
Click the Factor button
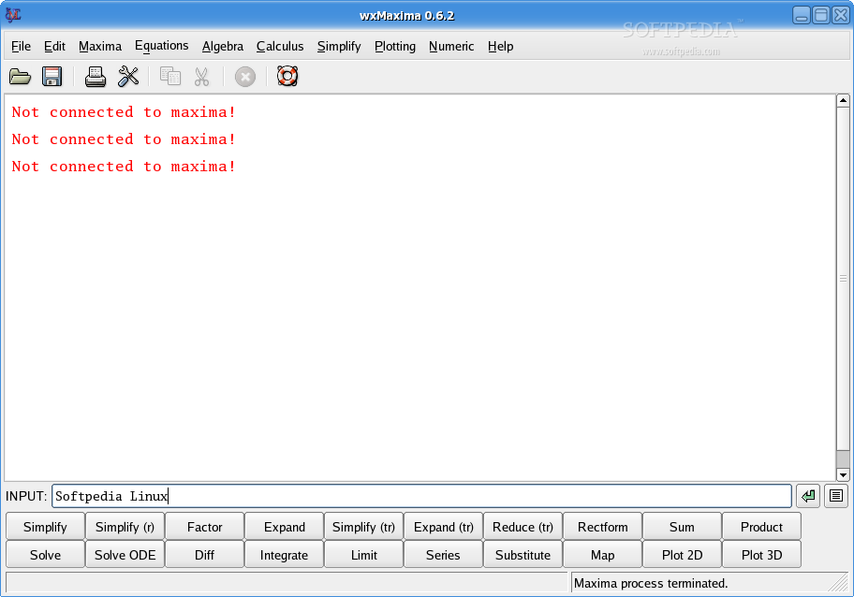(x=204, y=527)
